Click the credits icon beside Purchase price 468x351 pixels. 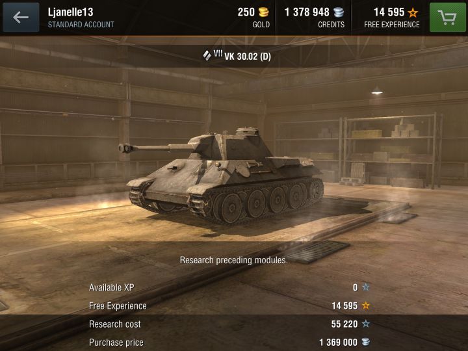[365, 342]
